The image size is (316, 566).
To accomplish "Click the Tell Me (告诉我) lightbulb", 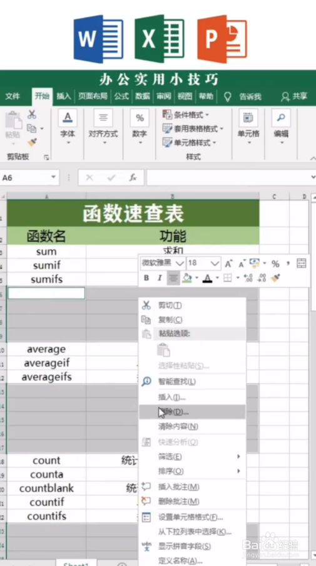I will (x=227, y=97).
